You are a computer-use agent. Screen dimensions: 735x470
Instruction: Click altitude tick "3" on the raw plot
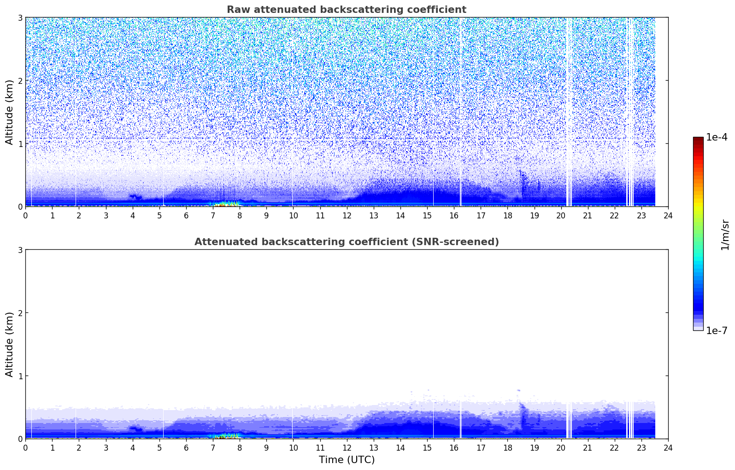pos(20,18)
